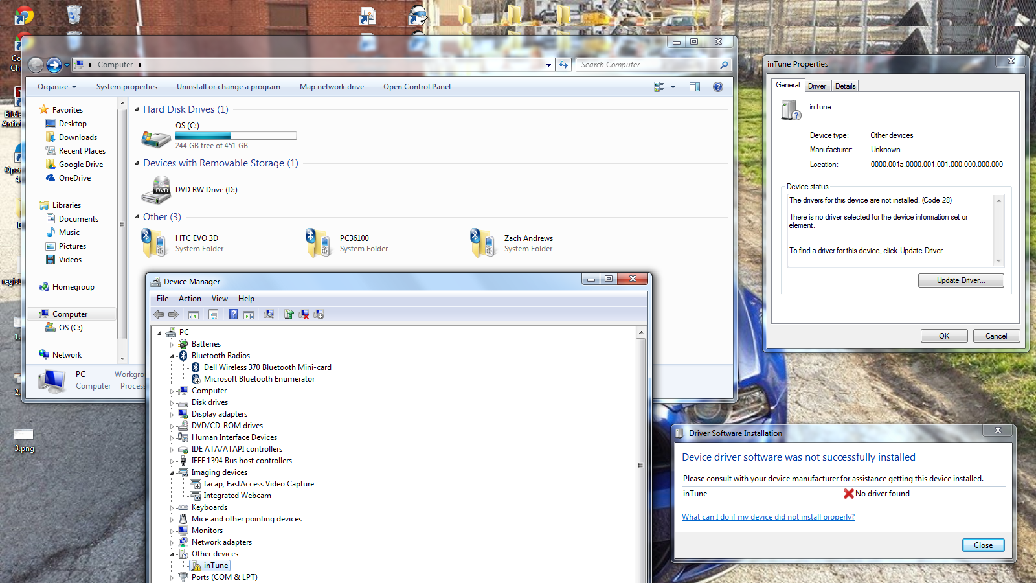This screenshot has width=1036, height=583.
Task: Click the Uninstall device toolbar icon
Action: tap(304, 314)
